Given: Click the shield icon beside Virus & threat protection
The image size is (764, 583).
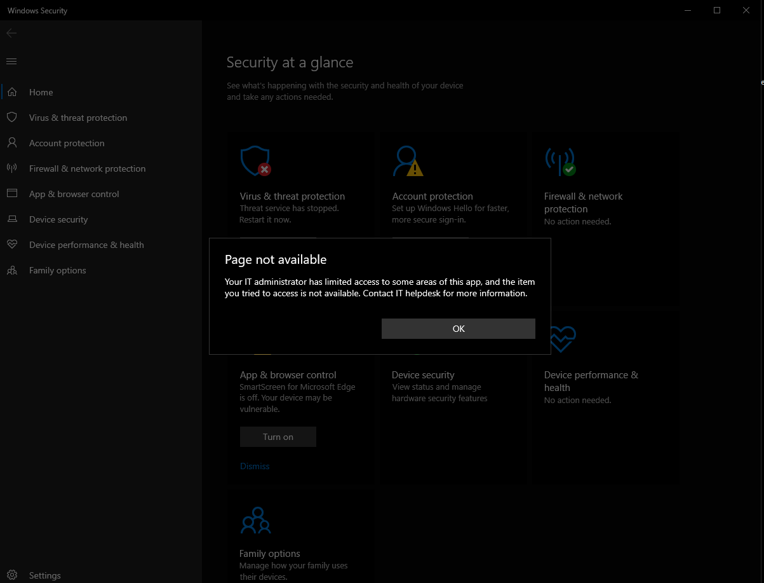Looking at the screenshot, I should click(11, 118).
